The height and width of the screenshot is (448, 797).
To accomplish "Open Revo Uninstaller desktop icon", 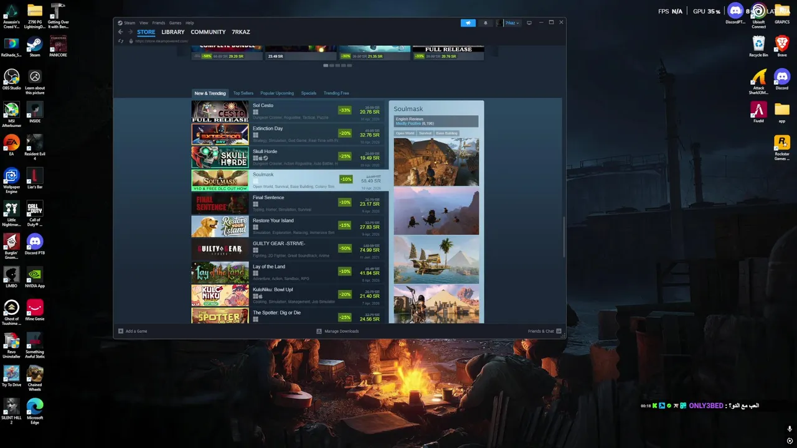I will [x=11, y=345].
